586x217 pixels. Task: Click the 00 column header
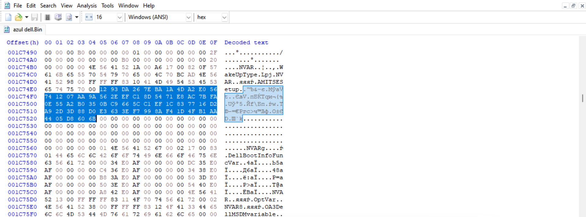tap(48, 43)
